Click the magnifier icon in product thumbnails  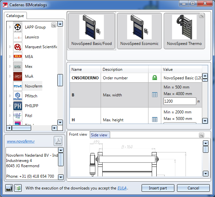pos(202,15)
